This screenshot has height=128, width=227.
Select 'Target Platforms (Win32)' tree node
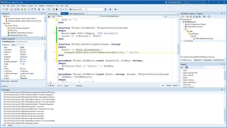pyautogui.click(x=195, y=27)
